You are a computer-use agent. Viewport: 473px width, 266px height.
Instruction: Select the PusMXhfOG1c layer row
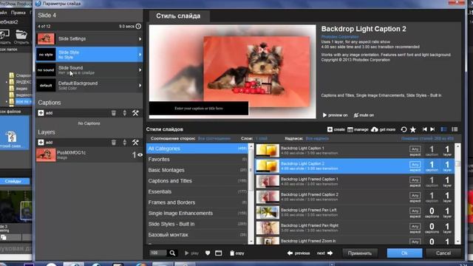click(89, 154)
